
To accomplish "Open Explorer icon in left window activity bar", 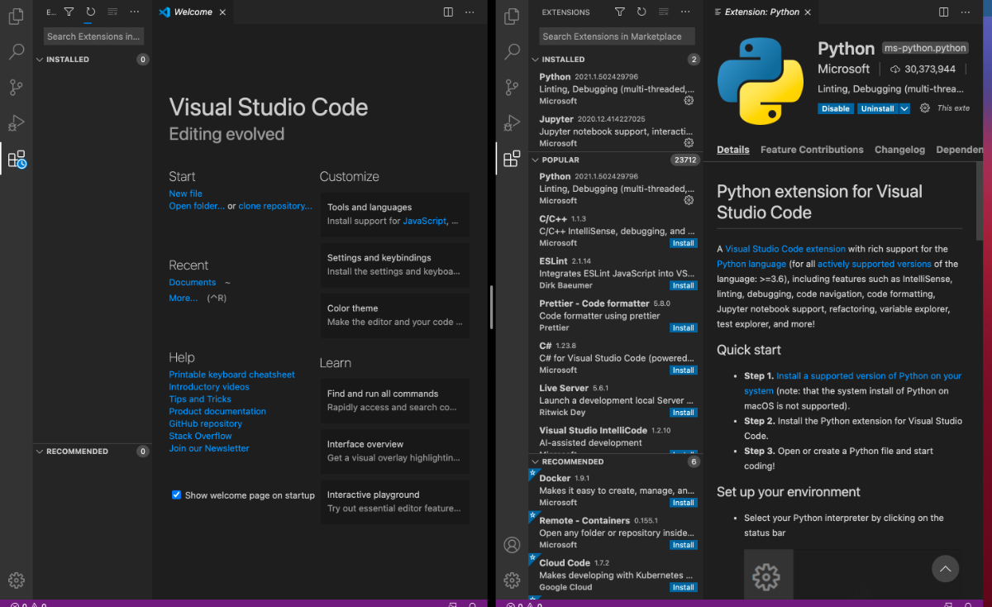I will [x=17, y=15].
